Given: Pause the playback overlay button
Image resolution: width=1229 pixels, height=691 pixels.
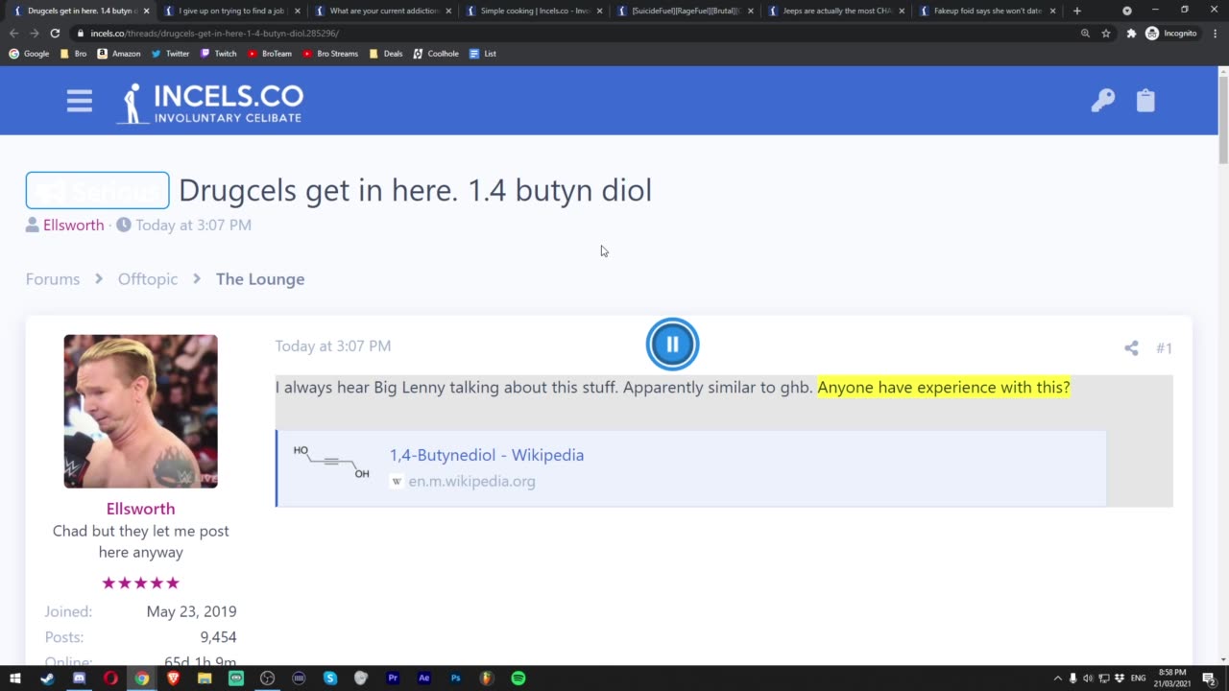Looking at the screenshot, I should (x=672, y=344).
